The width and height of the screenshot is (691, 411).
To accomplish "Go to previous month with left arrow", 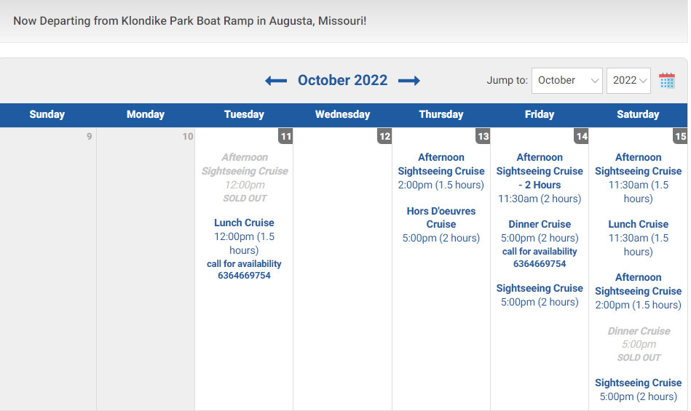I will [x=276, y=81].
